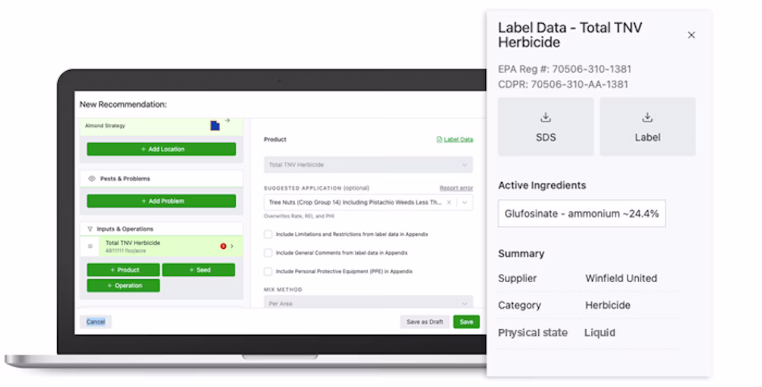
Task: Download the SDS document
Action: [545, 127]
